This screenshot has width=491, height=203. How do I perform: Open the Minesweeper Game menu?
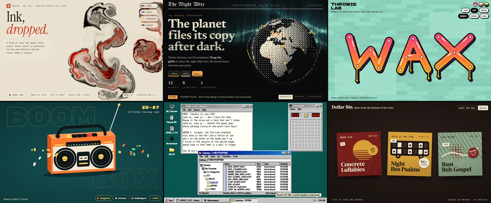click(x=293, y=109)
